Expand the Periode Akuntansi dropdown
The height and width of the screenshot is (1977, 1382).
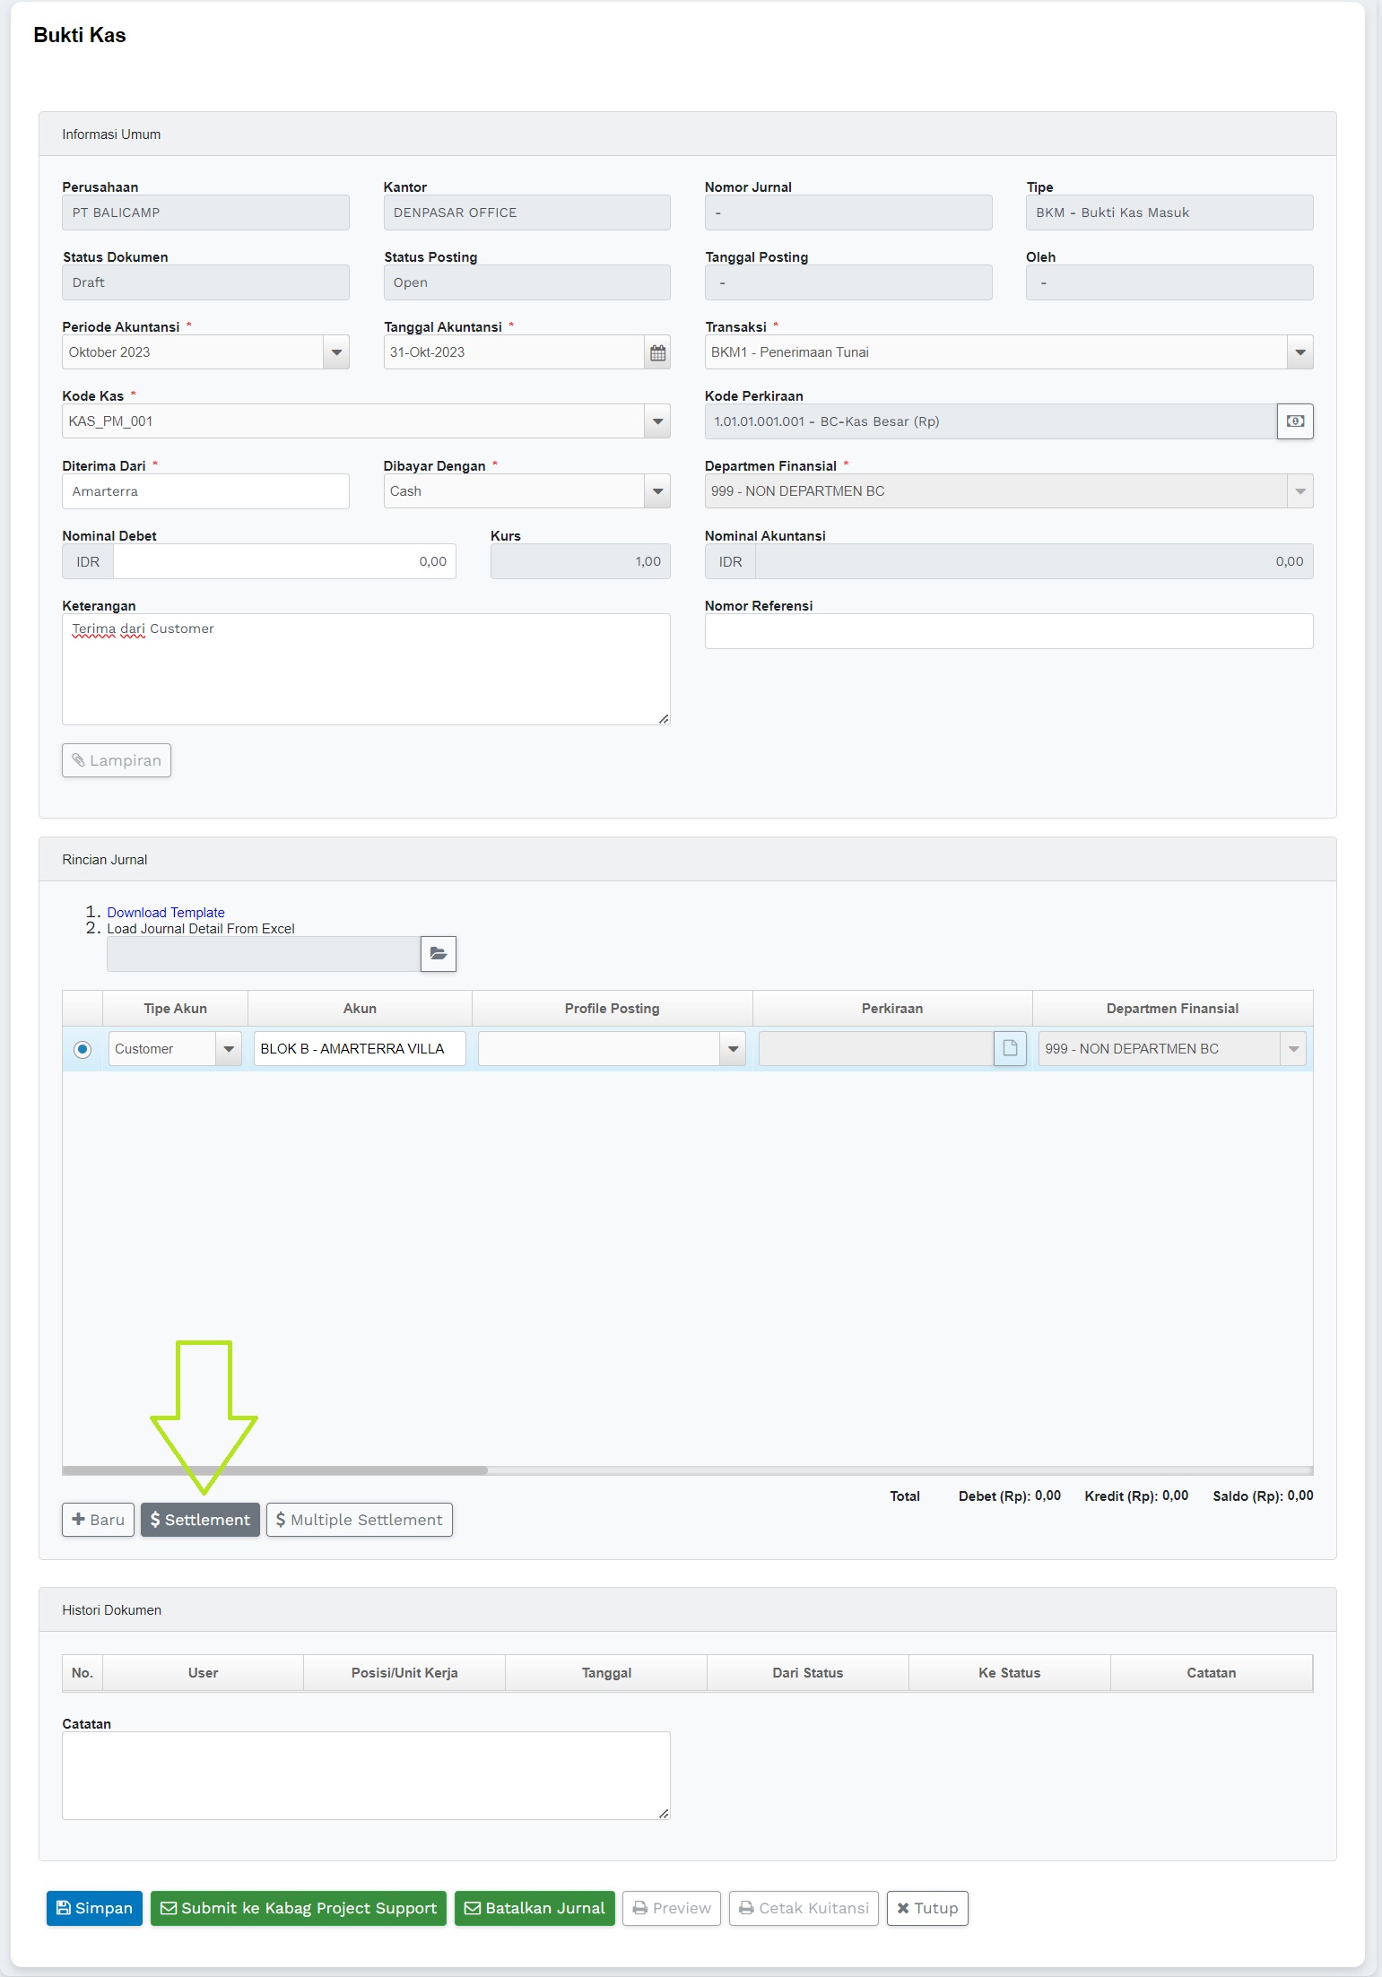[x=336, y=352]
